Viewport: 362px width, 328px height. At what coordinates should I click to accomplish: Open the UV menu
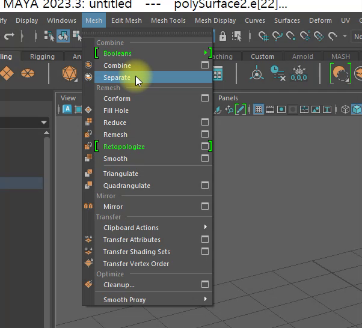[345, 20]
